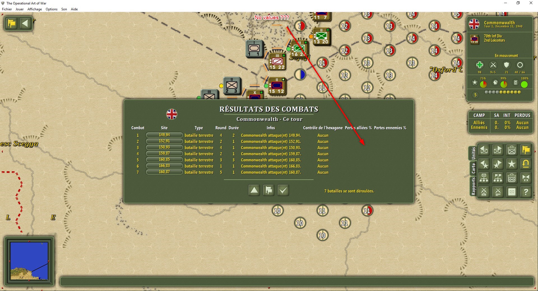Go to battle site 152,91
538x291 pixels.
click(164, 141)
